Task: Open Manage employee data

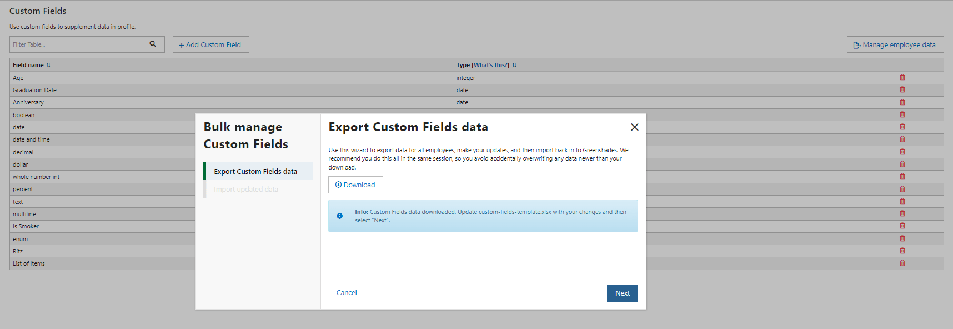Action: (895, 45)
